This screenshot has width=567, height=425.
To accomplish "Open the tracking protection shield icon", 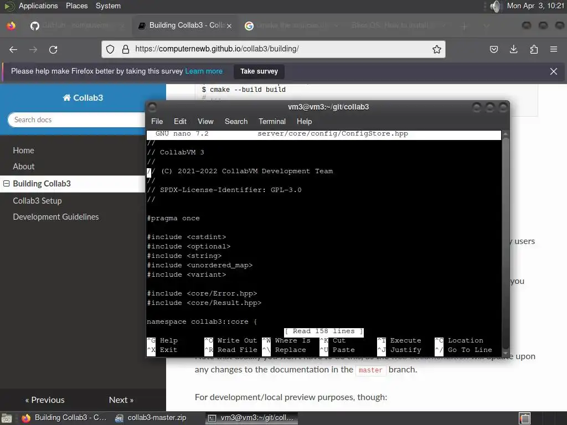I will pyautogui.click(x=110, y=49).
